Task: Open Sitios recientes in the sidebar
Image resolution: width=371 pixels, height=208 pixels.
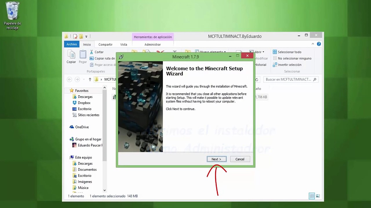Action: [x=88, y=115]
